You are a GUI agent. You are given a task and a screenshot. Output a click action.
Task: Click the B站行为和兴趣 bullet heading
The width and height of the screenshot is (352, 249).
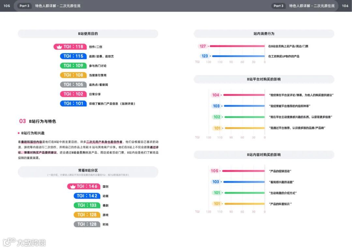[x=31, y=133]
